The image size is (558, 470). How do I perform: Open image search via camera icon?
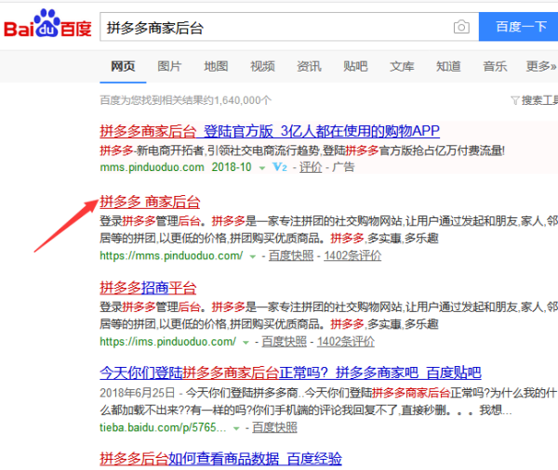(461, 27)
